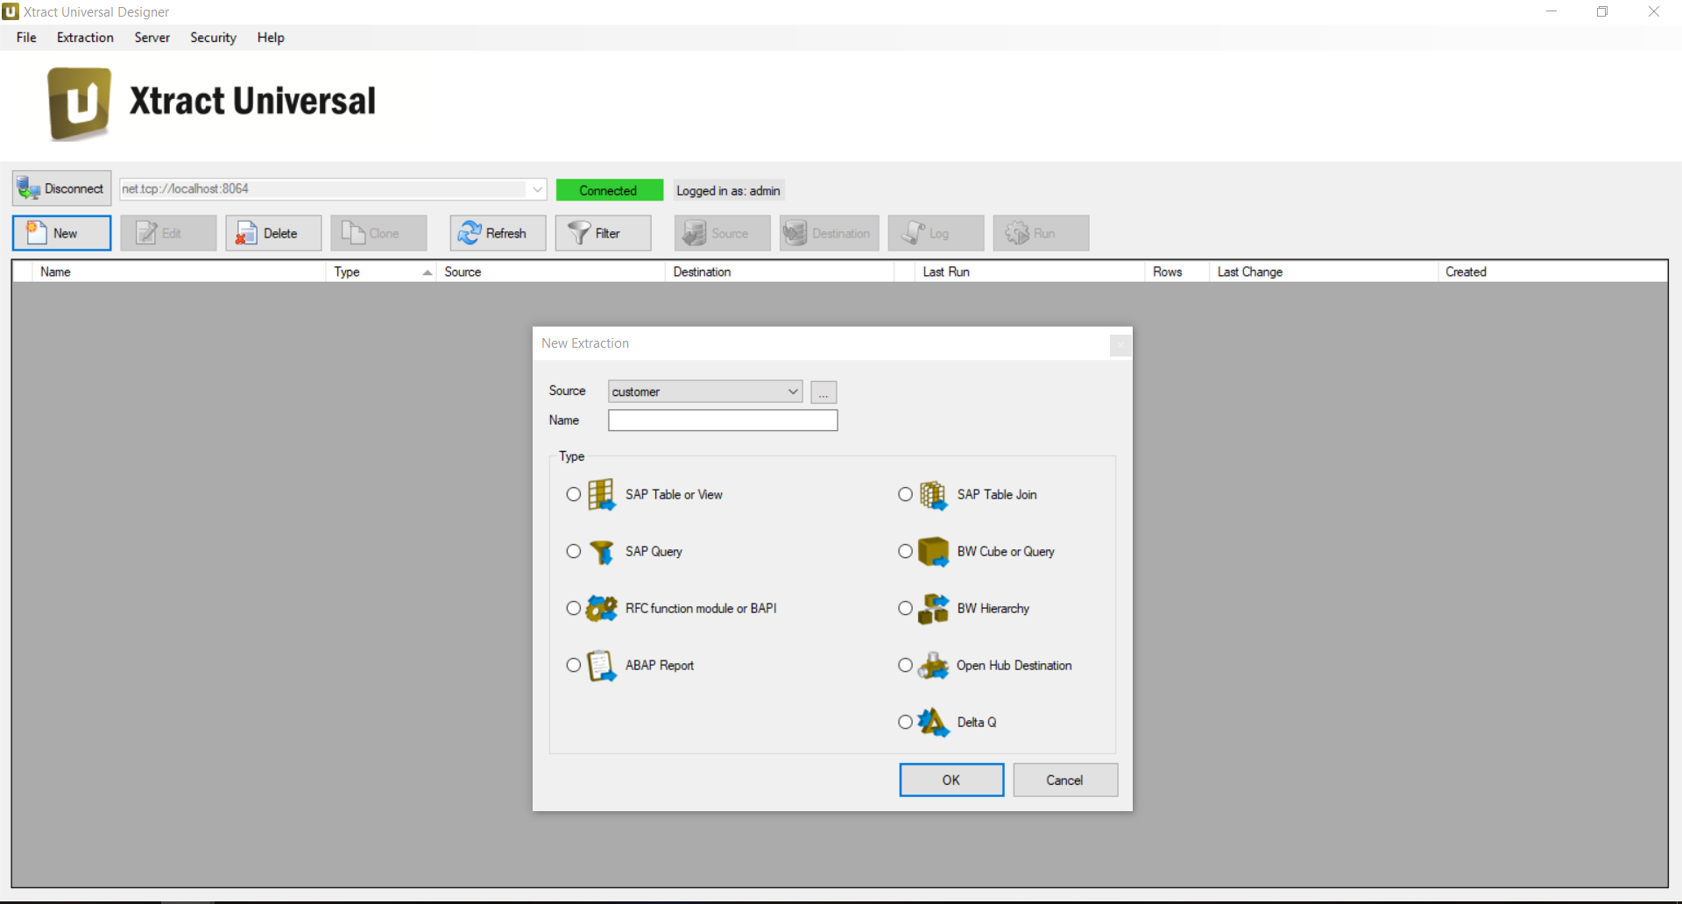Click the Source column header
The image size is (1682, 904).
click(x=550, y=272)
